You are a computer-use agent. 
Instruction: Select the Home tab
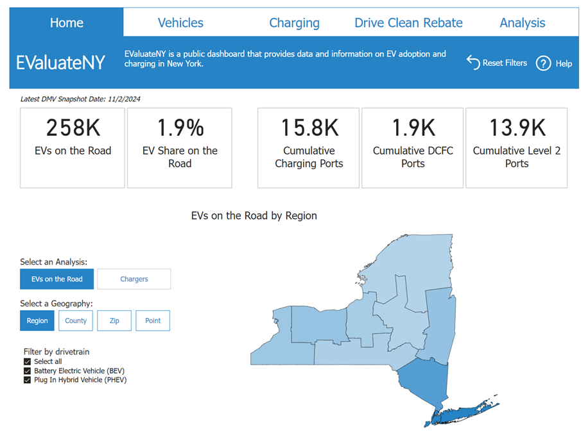click(67, 23)
